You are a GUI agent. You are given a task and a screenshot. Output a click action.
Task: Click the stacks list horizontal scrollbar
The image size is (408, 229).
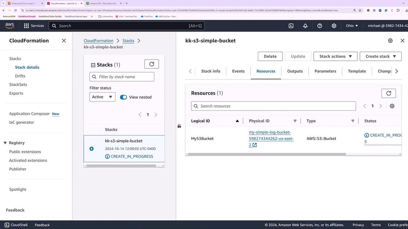[121, 165]
